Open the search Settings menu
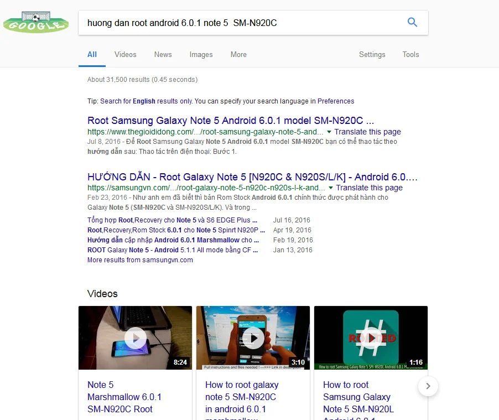The image size is (499, 420). pos(372,54)
